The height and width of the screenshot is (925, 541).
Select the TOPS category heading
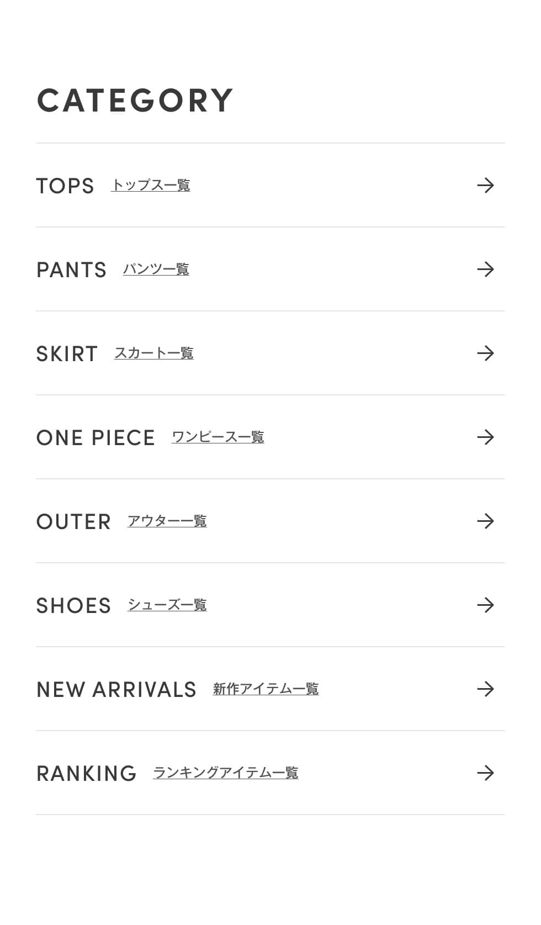pos(65,186)
